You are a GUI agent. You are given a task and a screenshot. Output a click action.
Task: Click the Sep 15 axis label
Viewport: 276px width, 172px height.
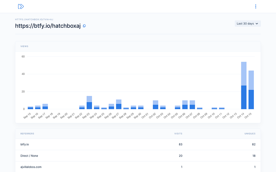[x=27, y=116]
